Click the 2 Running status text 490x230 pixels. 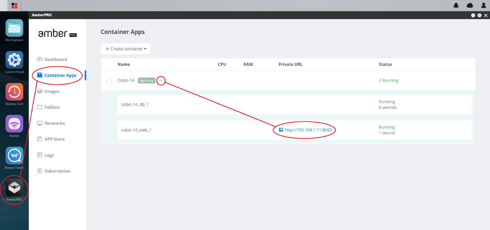tap(389, 80)
